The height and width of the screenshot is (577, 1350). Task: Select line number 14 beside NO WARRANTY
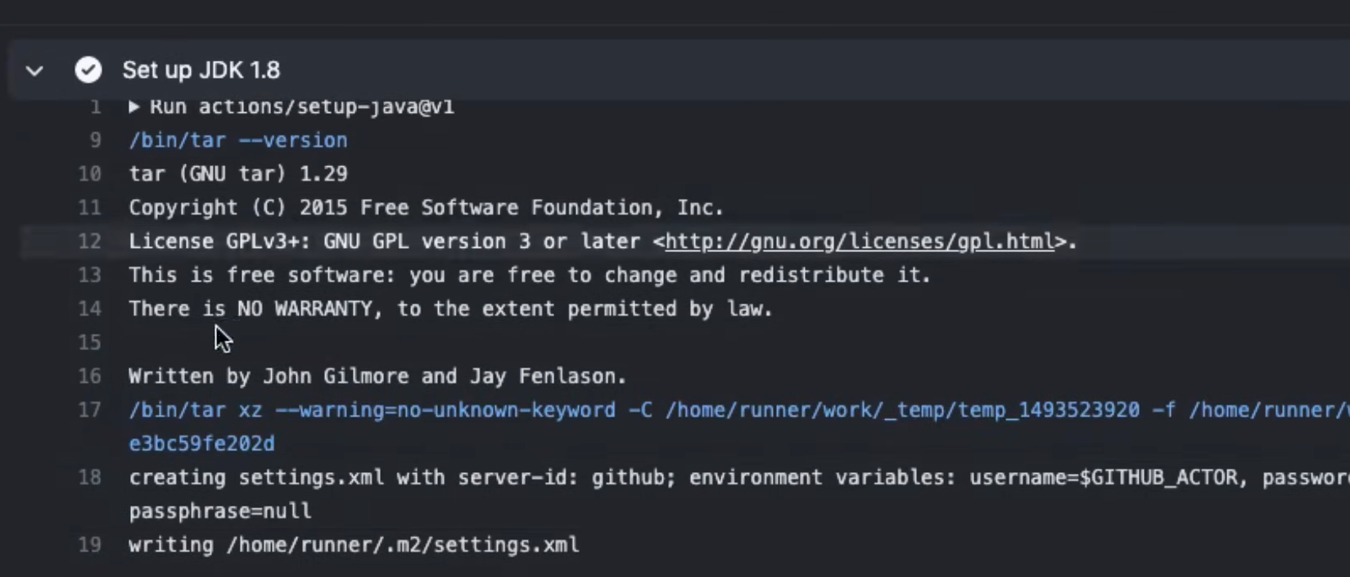tap(90, 309)
